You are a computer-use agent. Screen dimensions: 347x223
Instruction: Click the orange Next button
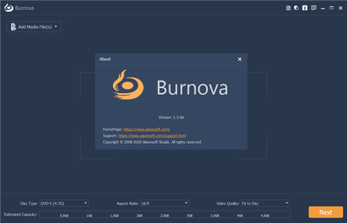tap(326, 213)
